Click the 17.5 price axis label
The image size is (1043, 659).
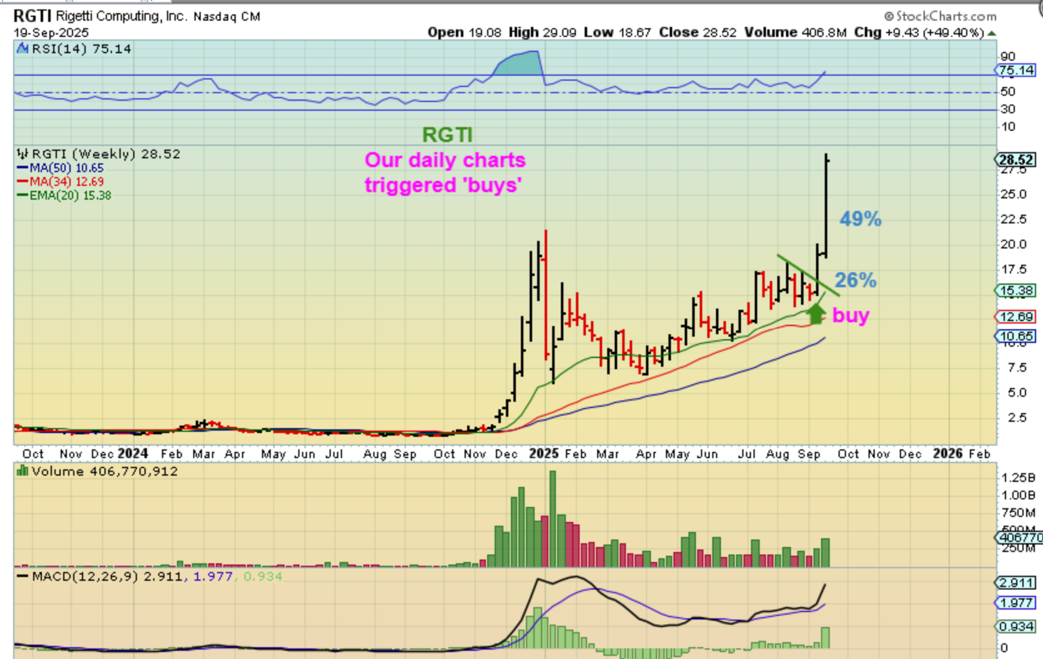(1014, 269)
